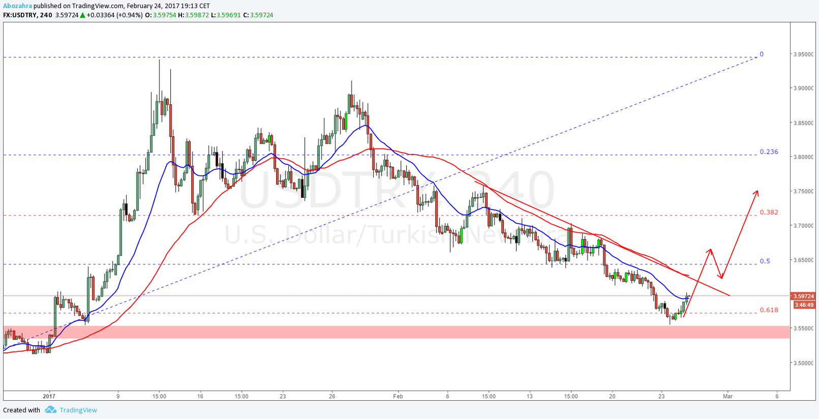Click the 3.80000 price axis label

[804, 157]
